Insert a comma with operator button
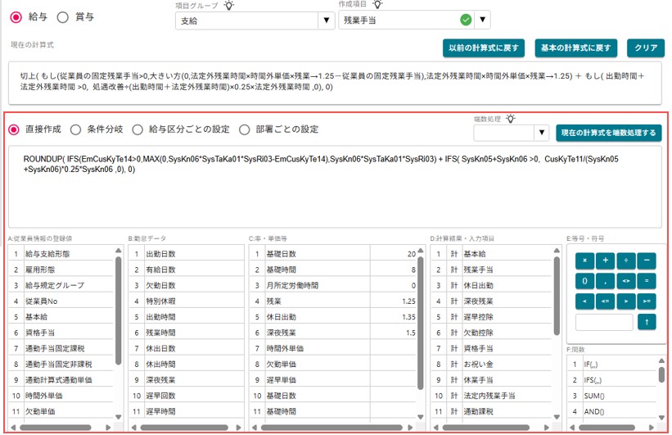The image size is (672, 435). tap(605, 281)
